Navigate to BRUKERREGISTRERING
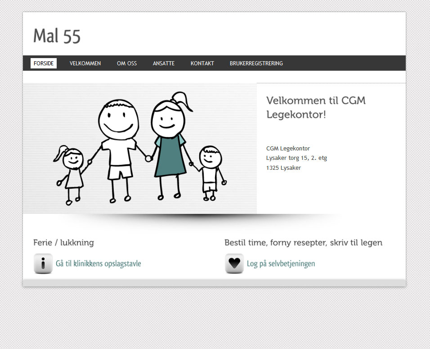430x349 pixels. (256, 63)
